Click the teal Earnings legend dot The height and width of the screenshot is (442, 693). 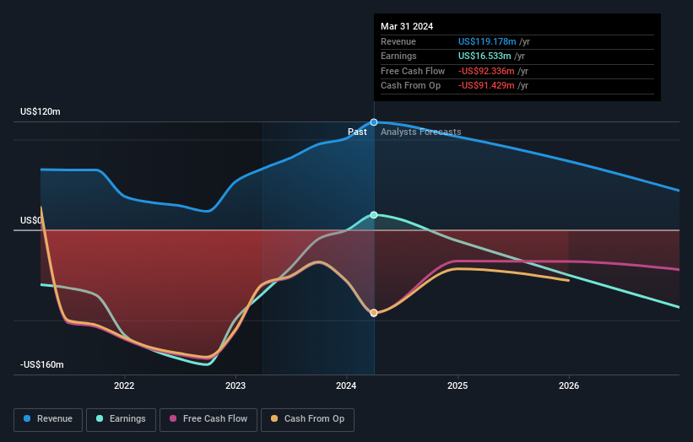100,418
